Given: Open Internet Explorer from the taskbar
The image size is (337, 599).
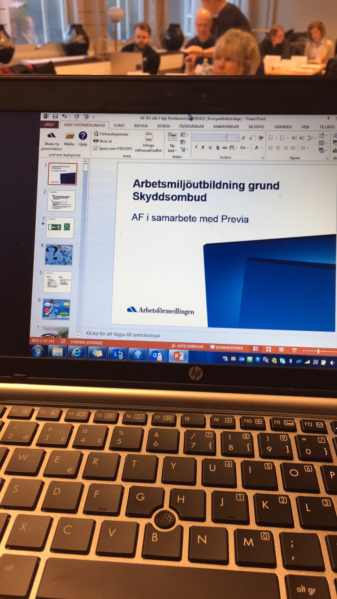Looking at the screenshot, I should click(76, 352).
